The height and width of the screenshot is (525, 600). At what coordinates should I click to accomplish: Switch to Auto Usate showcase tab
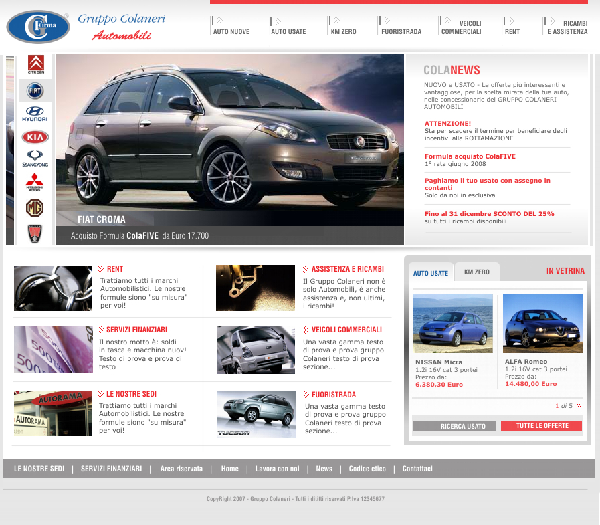coord(431,273)
